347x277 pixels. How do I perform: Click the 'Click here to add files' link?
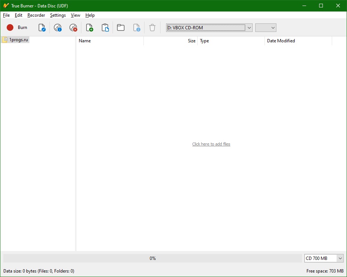click(211, 144)
